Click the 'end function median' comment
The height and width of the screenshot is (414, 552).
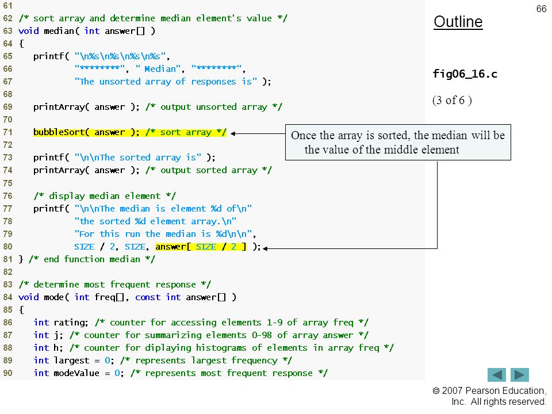click(92, 259)
